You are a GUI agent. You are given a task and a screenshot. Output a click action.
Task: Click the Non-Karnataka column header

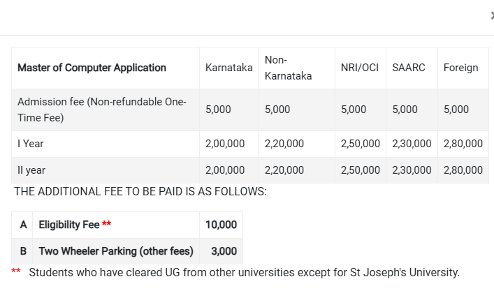(289, 68)
